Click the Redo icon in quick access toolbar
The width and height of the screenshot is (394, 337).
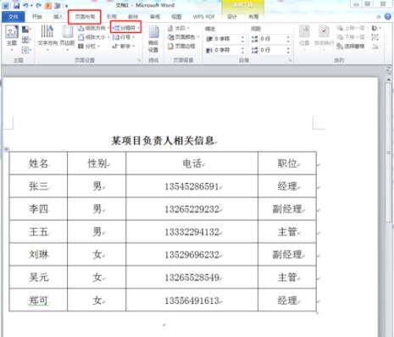[x=39, y=5]
